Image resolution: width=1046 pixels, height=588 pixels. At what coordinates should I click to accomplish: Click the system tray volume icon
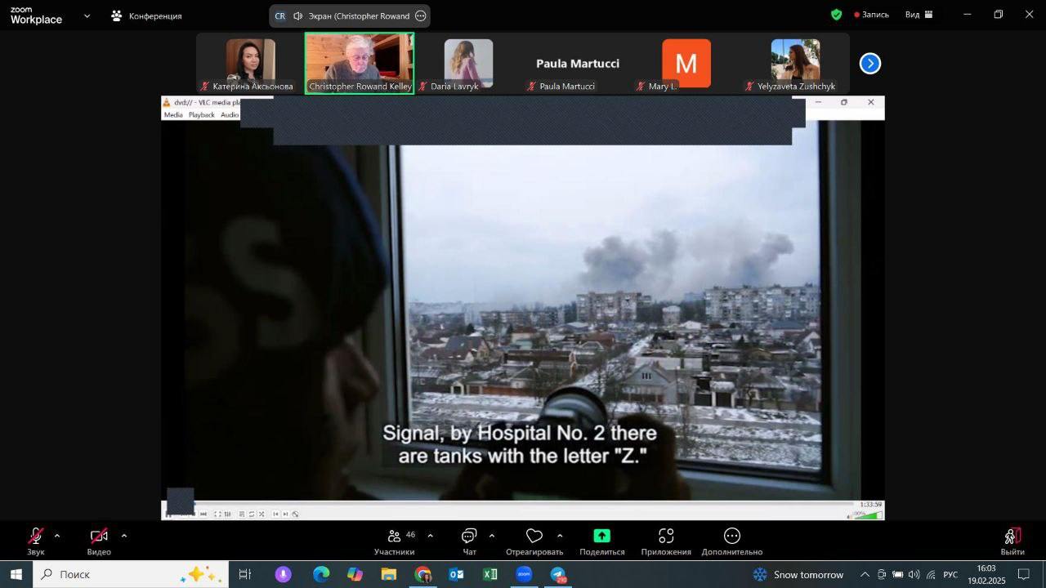(914, 574)
